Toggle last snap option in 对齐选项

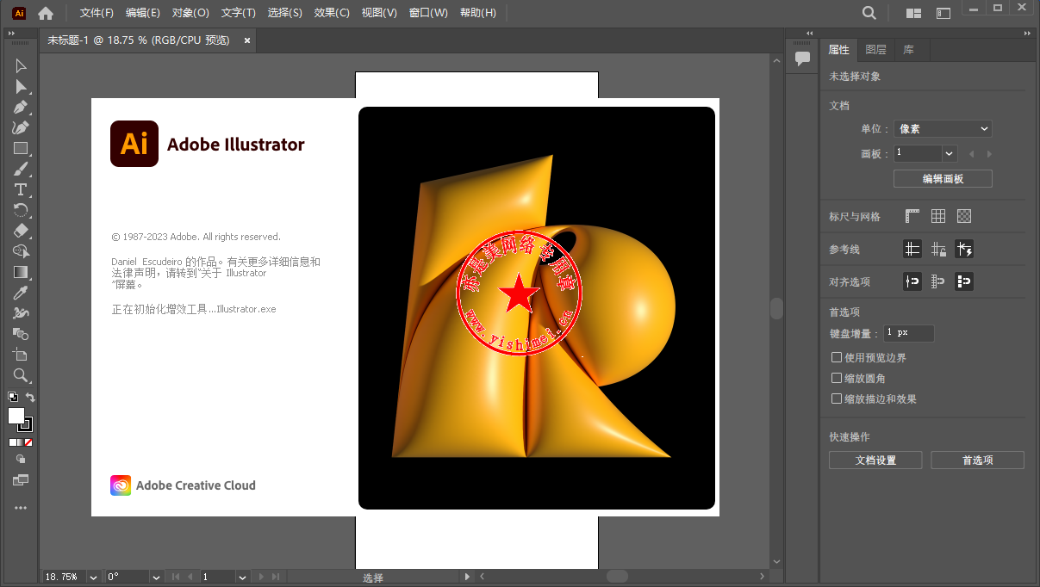click(x=964, y=281)
